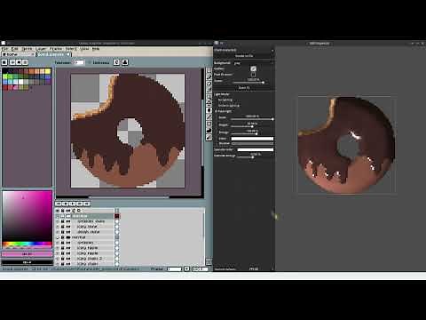Viewport: 426px width, 320px height.
Task: Select the Contour tool
Action: coord(209,131)
